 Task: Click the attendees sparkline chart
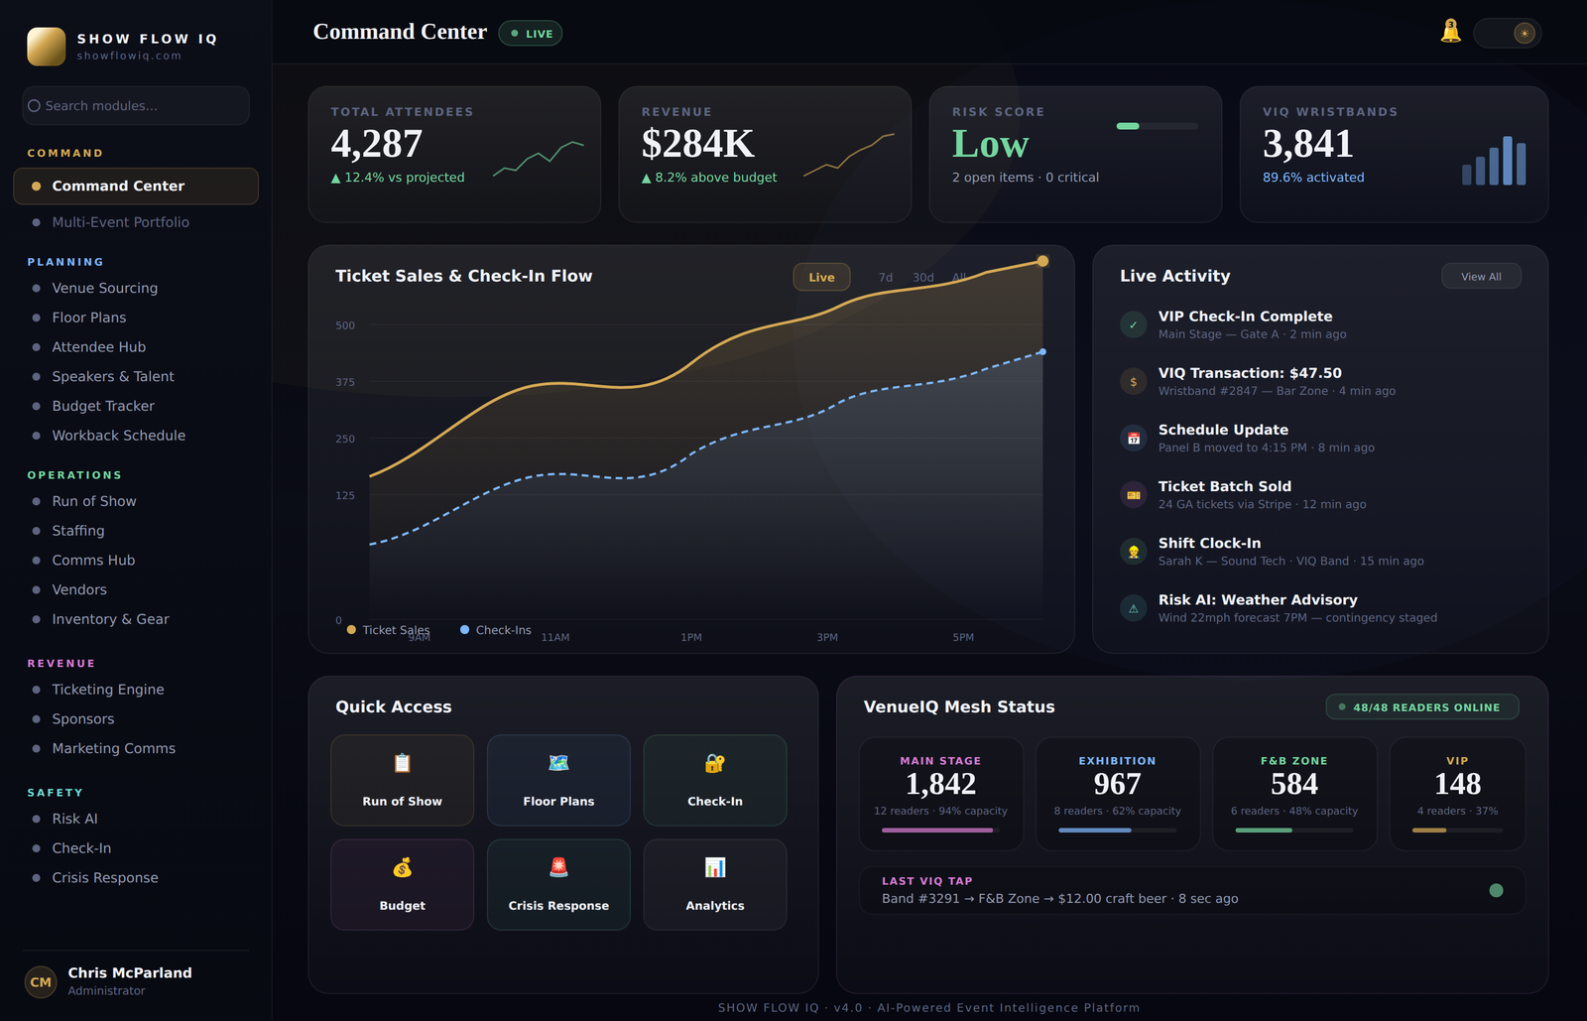(539, 159)
